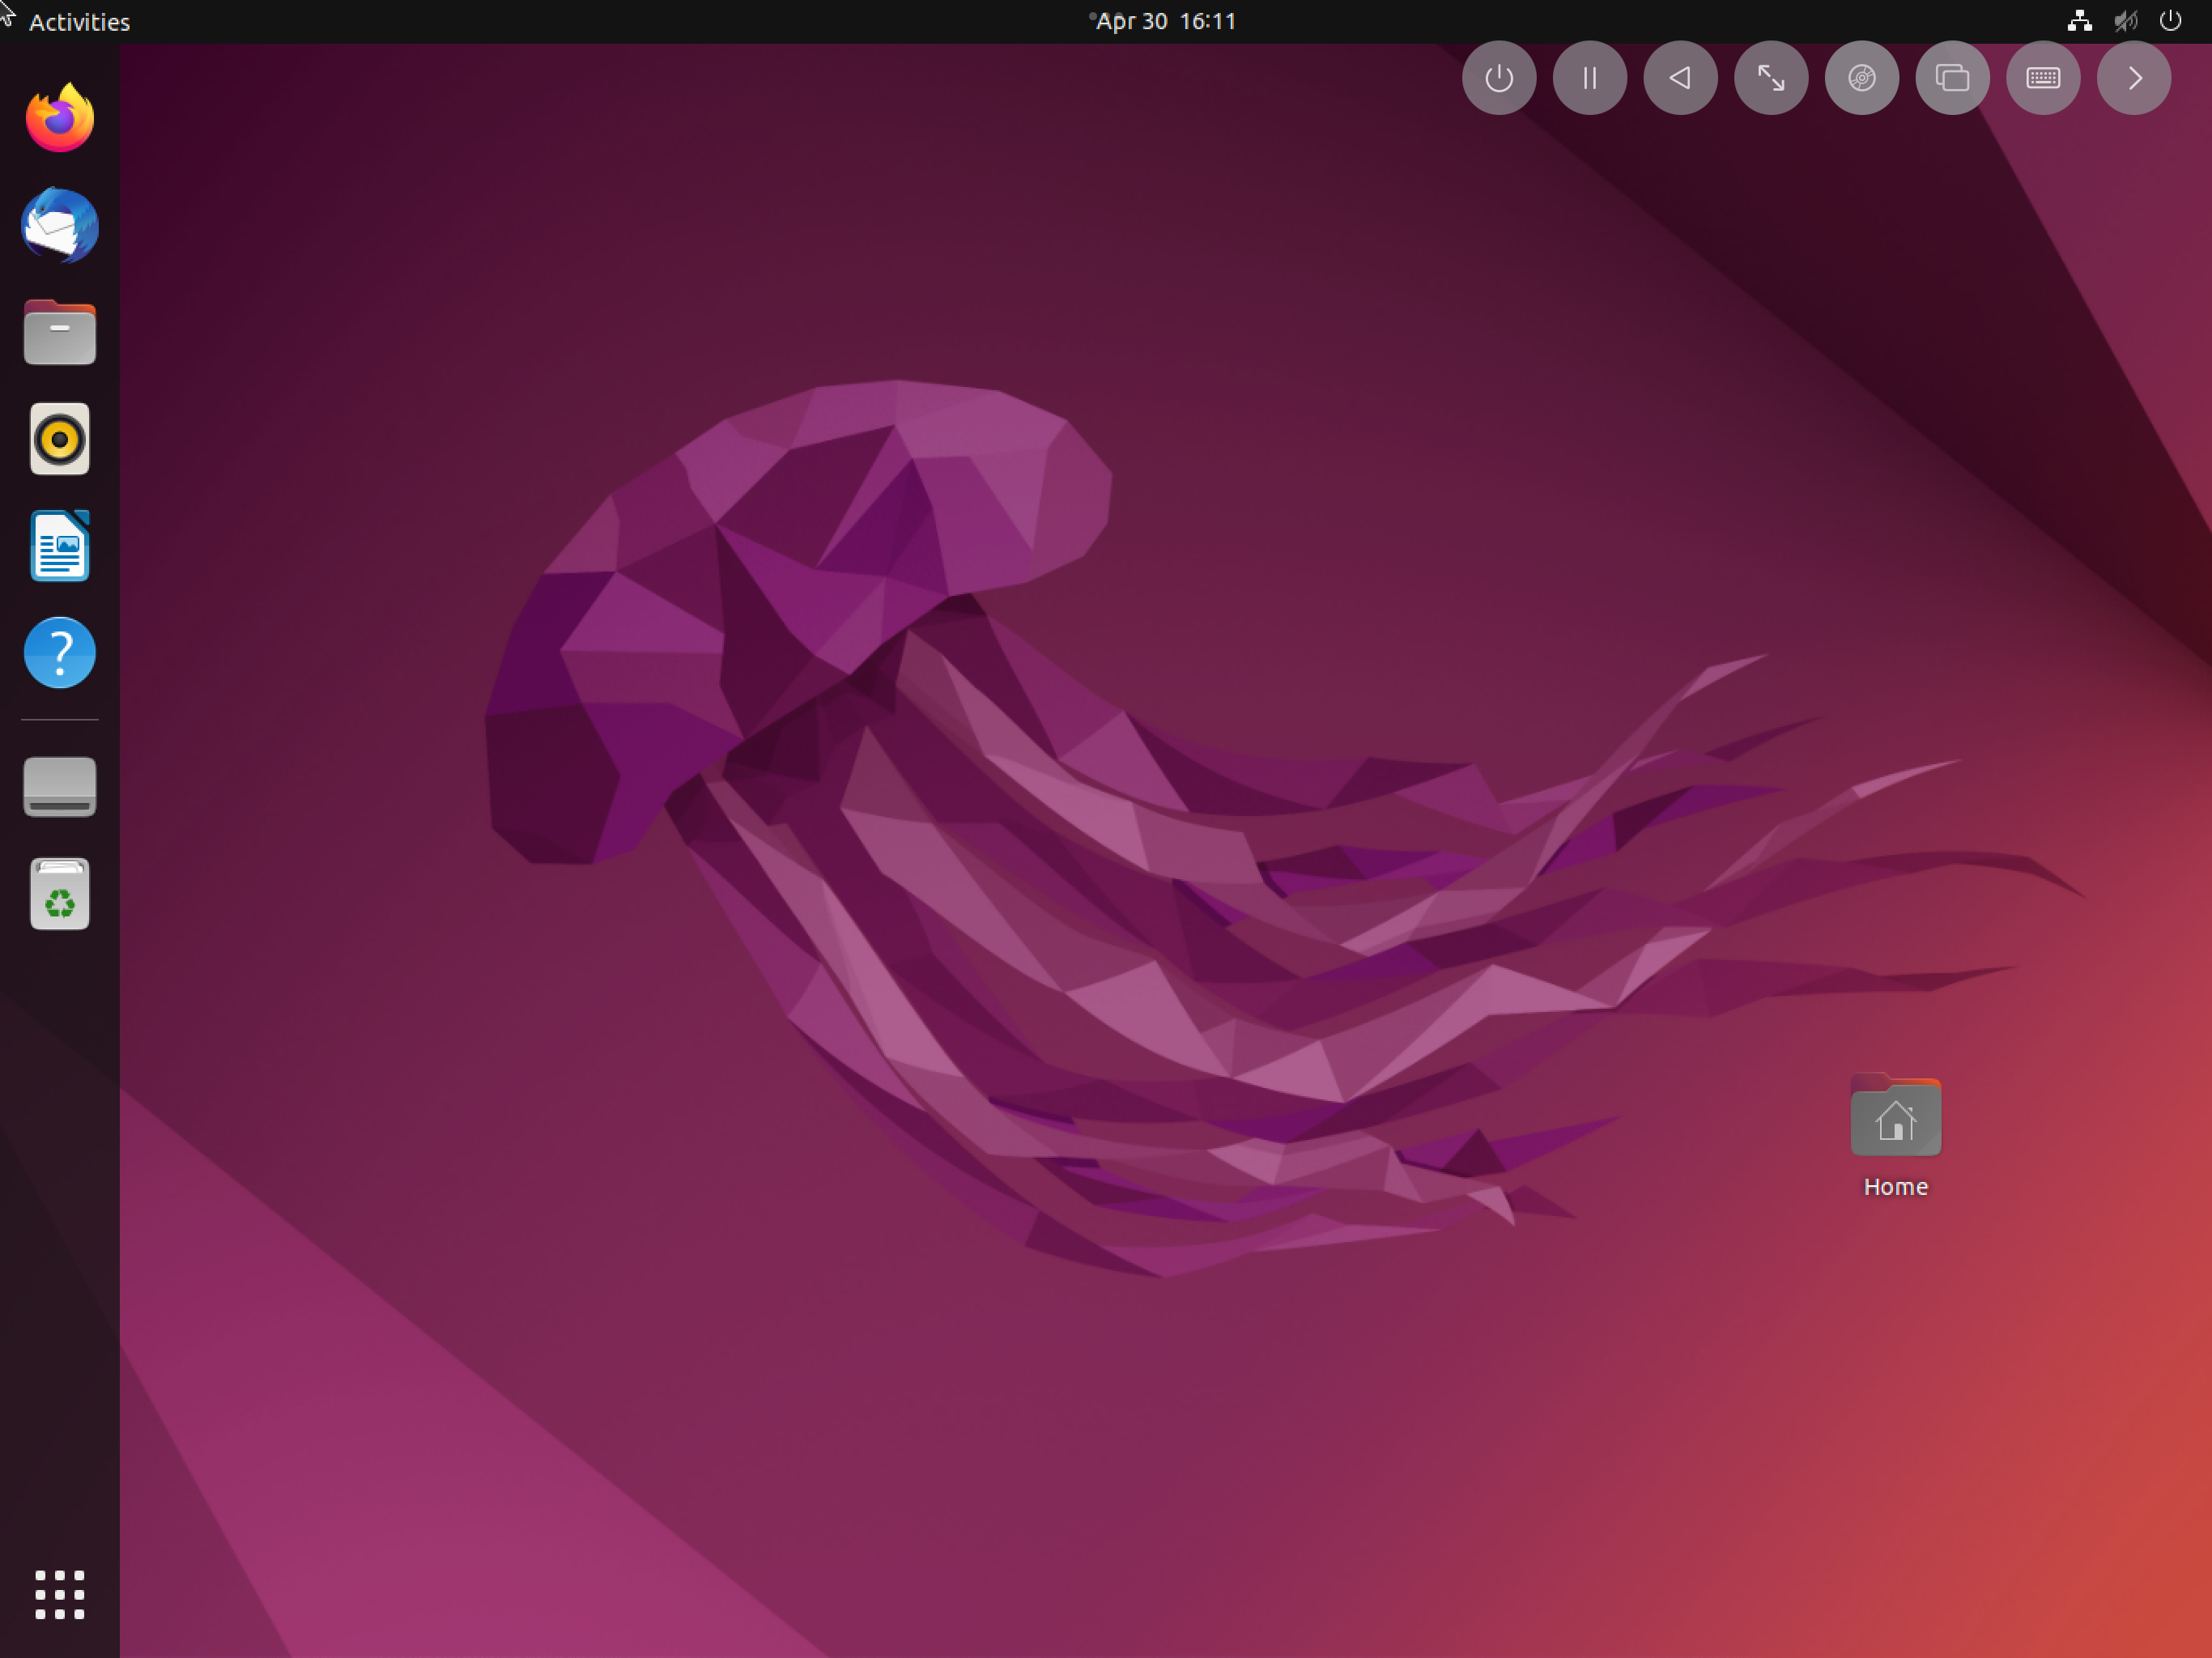This screenshot has height=1658, width=2212.
Task: Launch Rhythmbox music player
Action: [x=60, y=439]
